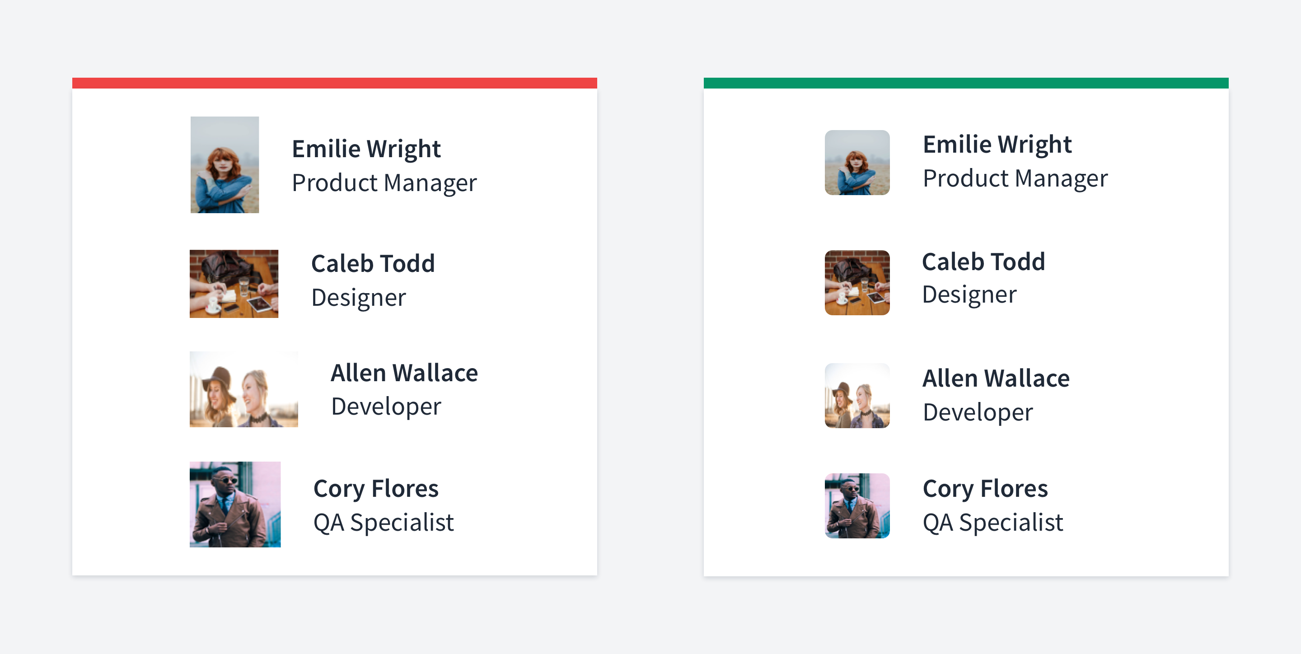1301x654 pixels.
Task: Click Product Manager text in green-topped card
Action: pyautogui.click(x=1015, y=179)
